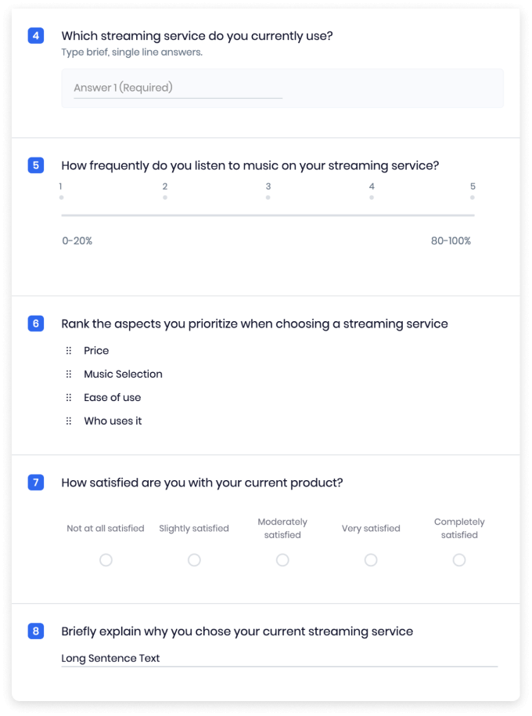The height and width of the screenshot is (716, 532).
Task: Click the drag handle beside Who uses it
Action: pyautogui.click(x=69, y=421)
